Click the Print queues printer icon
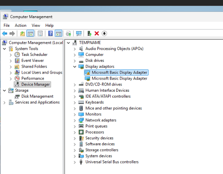Screen dimensions: 223x174 (x=81, y=126)
